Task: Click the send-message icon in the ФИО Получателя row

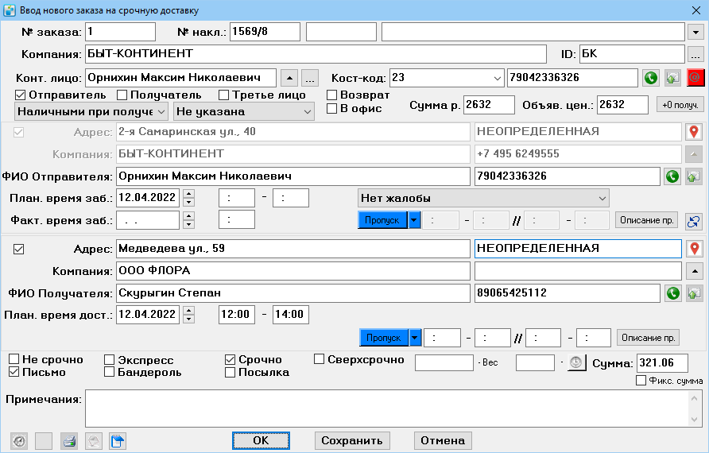Action: click(x=694, y=293)
